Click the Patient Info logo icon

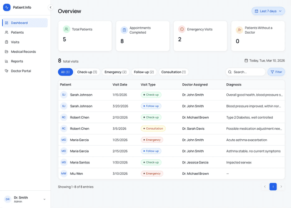(x=7, y=7)
